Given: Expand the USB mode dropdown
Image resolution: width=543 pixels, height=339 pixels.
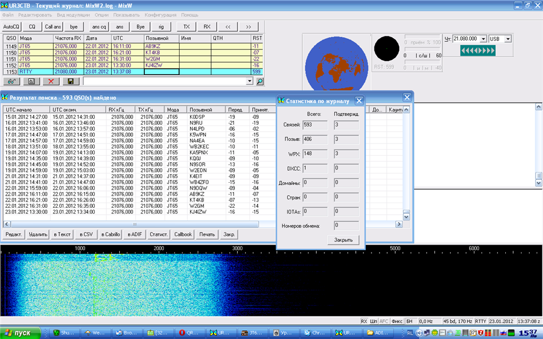Looking at the screenshot, I should [x=508, y=39].
